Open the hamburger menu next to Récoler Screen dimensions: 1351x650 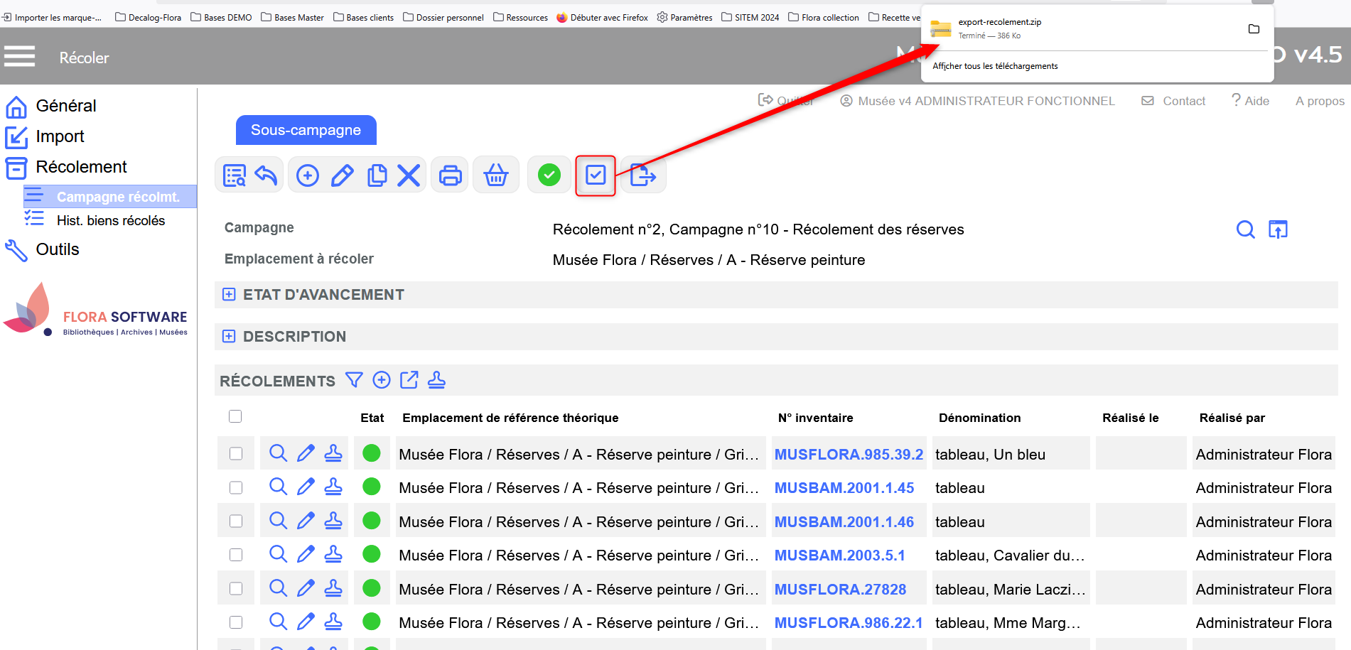pos(19,57)
